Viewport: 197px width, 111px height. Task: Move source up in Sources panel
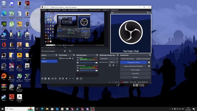(x=70, y=79)
